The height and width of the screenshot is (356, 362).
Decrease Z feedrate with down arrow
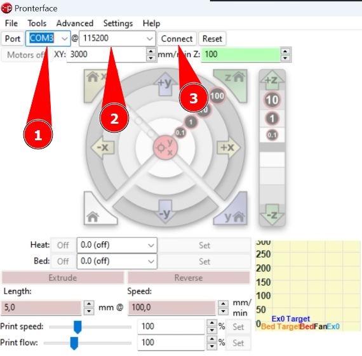coord(285,58)
